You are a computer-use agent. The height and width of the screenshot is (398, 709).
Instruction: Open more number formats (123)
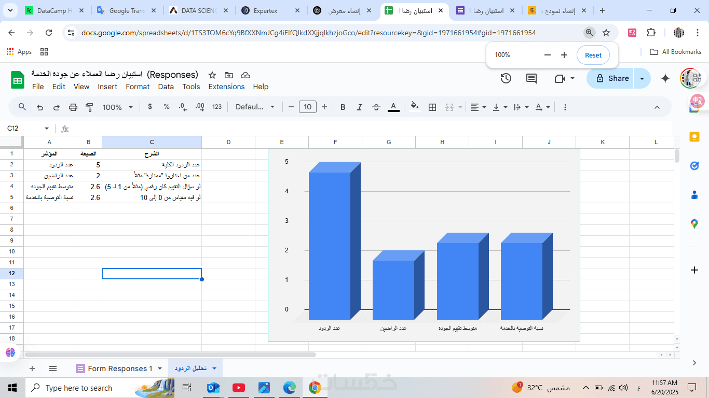(217, 107)
